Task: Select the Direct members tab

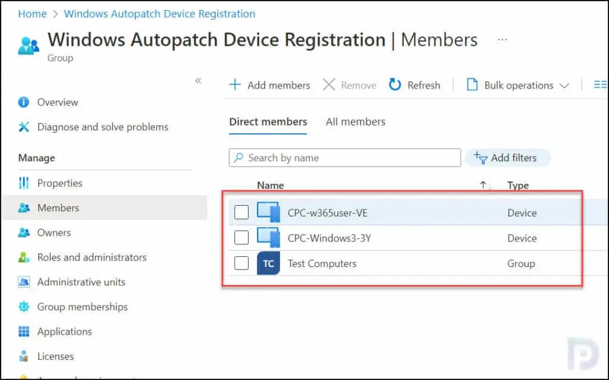Action: click(268, 122)
